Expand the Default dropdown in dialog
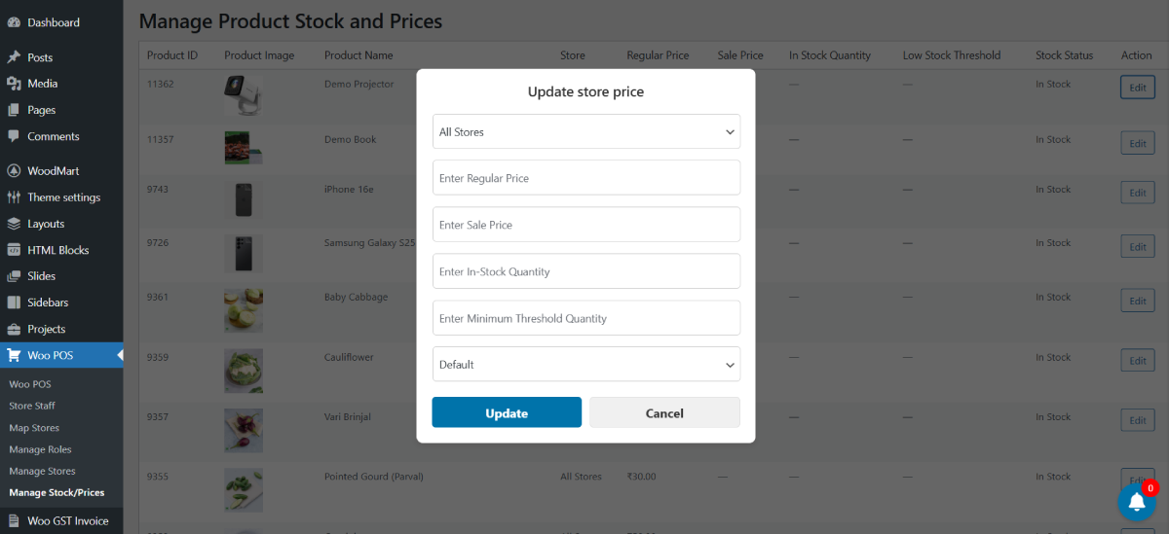The width and height of the screenshot is (1169, 534). [585, 365]
